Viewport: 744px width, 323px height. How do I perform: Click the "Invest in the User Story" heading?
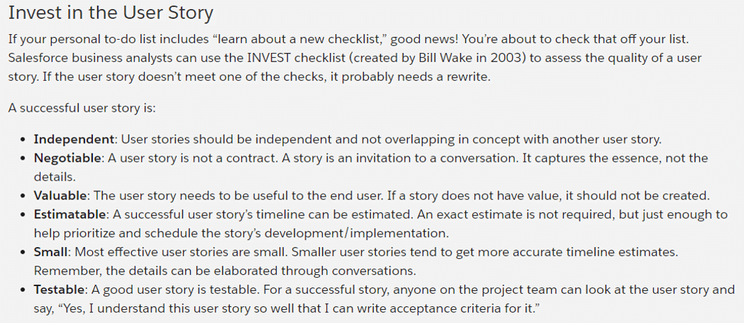pyautogui.click(x=111, y=13)
